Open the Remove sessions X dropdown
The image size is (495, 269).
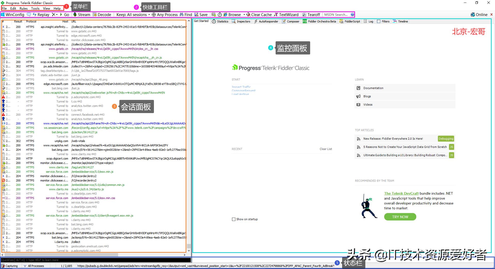[x=55, y=15]
